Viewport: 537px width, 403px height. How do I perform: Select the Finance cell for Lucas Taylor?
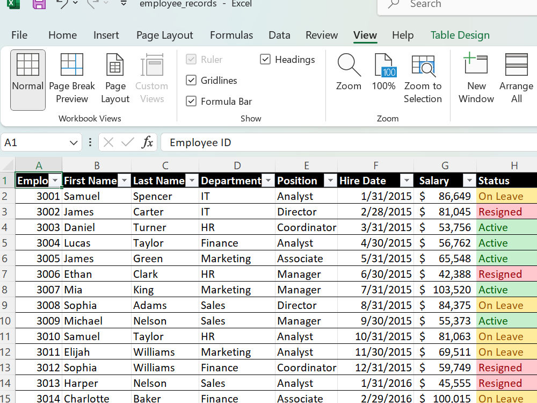coord(237,243)
